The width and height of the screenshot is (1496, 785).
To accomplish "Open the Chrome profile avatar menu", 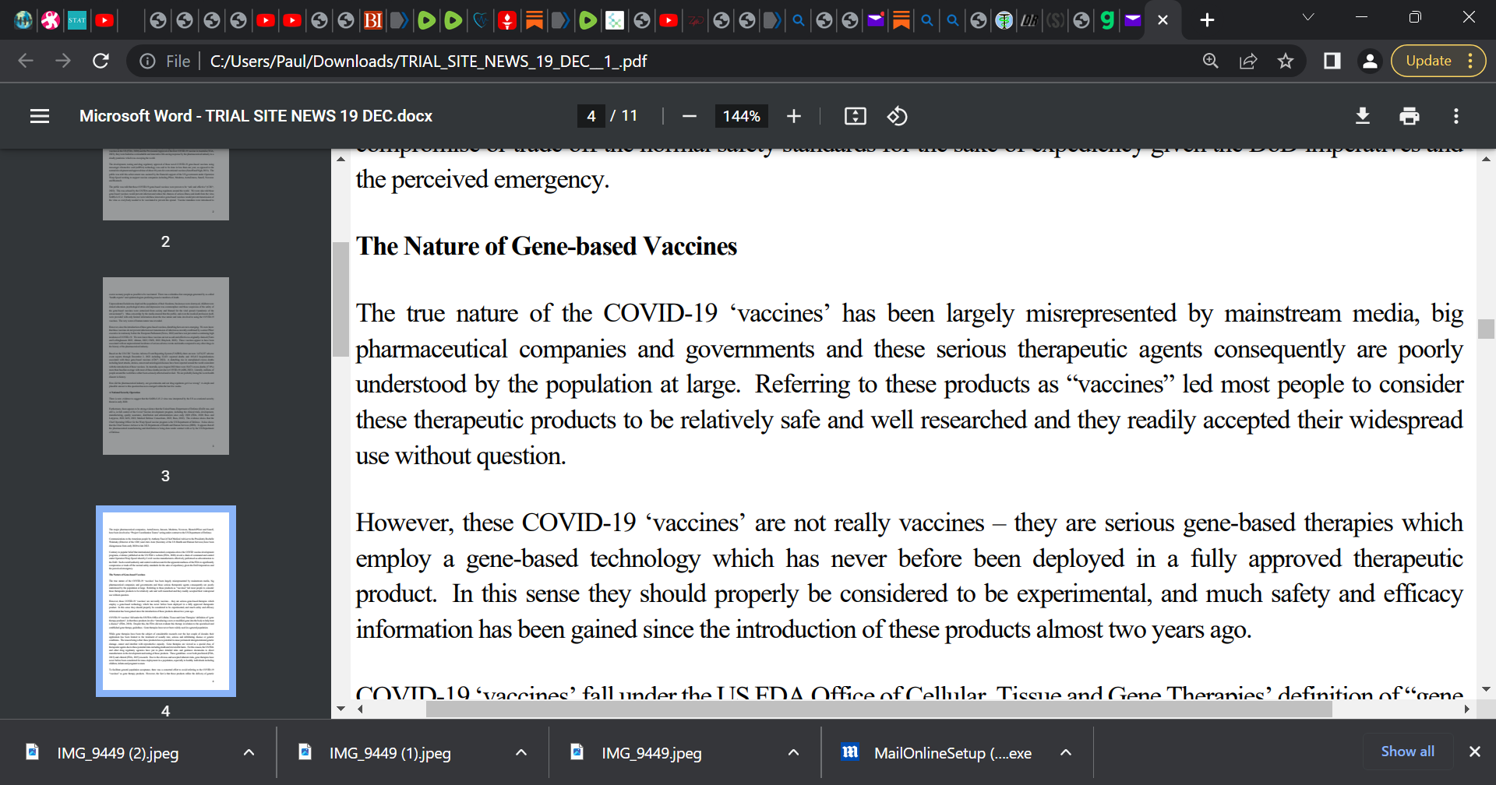I will (1370, 61).
